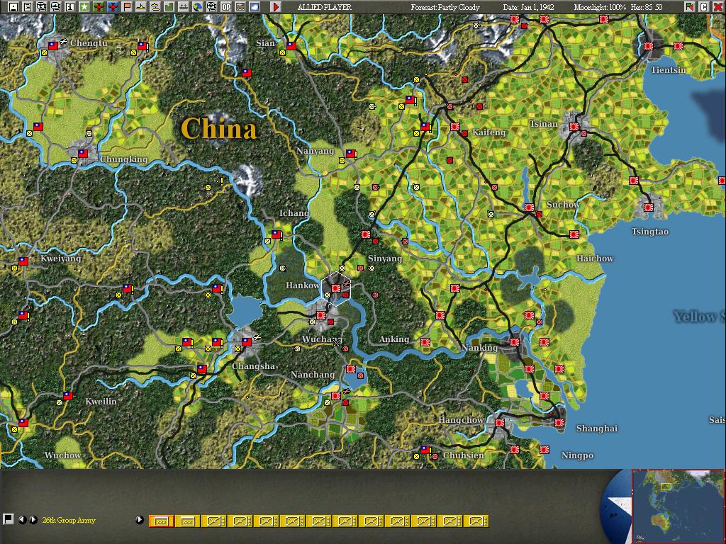Click the Forecast: Partly Cloudy text
This screenshot has width=726, height=544.
click(445, 7)
